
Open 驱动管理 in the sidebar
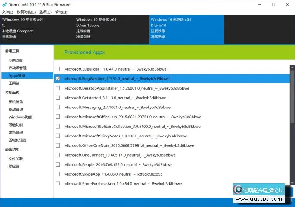[16, 109]
